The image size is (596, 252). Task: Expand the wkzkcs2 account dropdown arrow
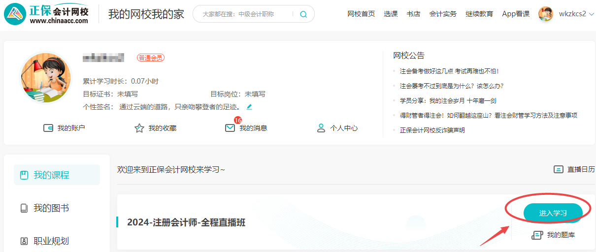[x=591, y=14]
